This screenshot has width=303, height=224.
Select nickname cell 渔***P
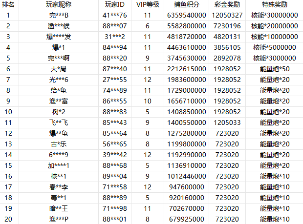[59, 219]
